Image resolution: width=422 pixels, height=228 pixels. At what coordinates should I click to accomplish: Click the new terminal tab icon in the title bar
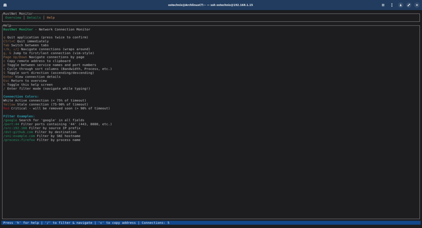click(5, 5)
